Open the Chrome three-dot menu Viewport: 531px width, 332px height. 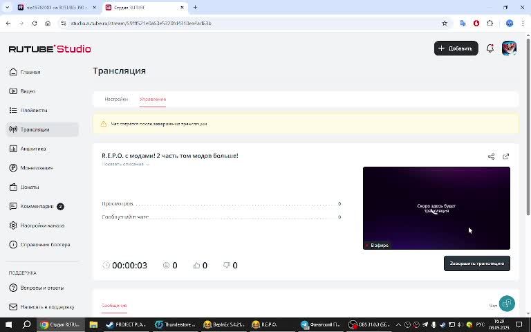click(523, 24)
